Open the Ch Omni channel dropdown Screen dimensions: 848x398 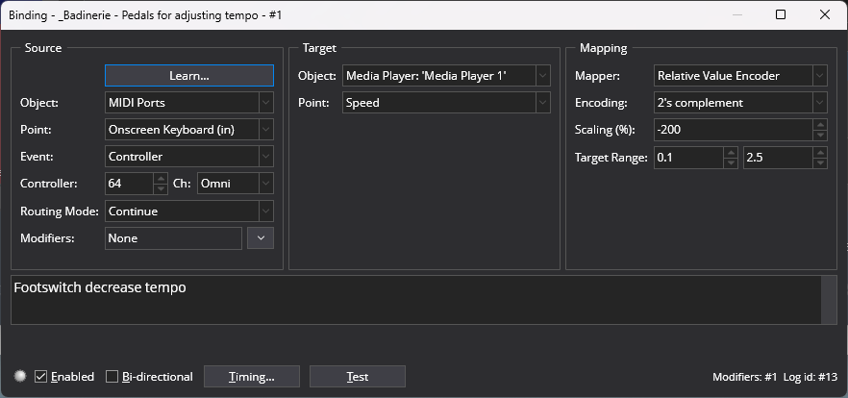(235, 183)
